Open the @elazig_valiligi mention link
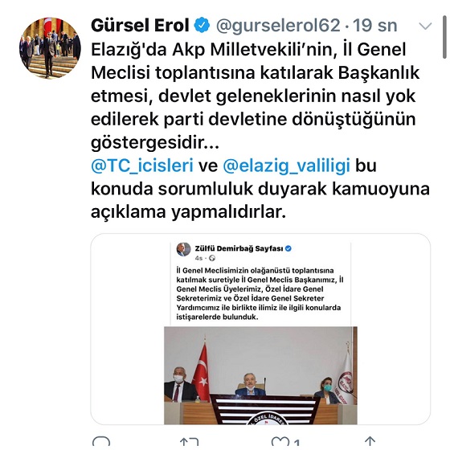 [x=286, y=166]
